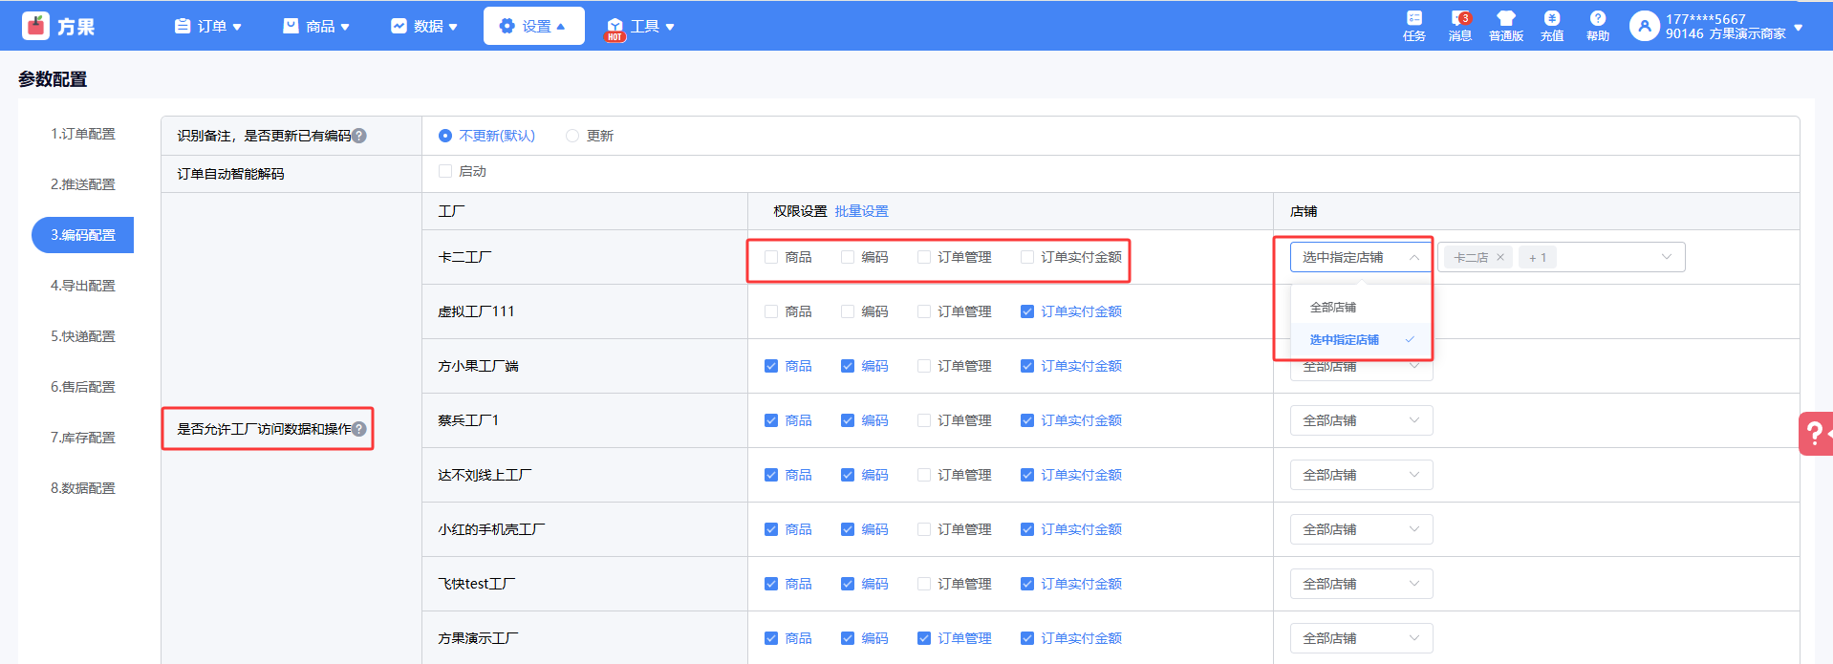
Task: Click the 批量设置 link
Action: coord(861,211)
